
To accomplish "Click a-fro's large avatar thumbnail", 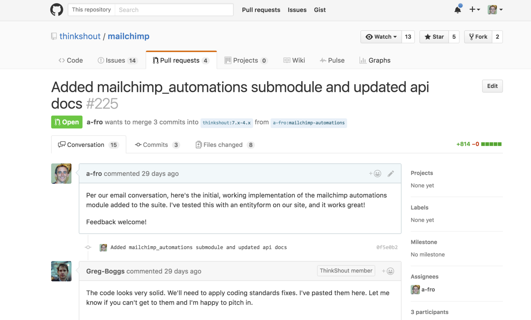I will click(61, 174).
